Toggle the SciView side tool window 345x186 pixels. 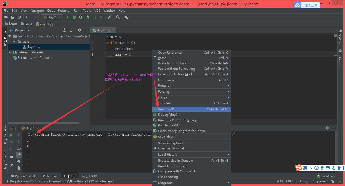(340, 37)
